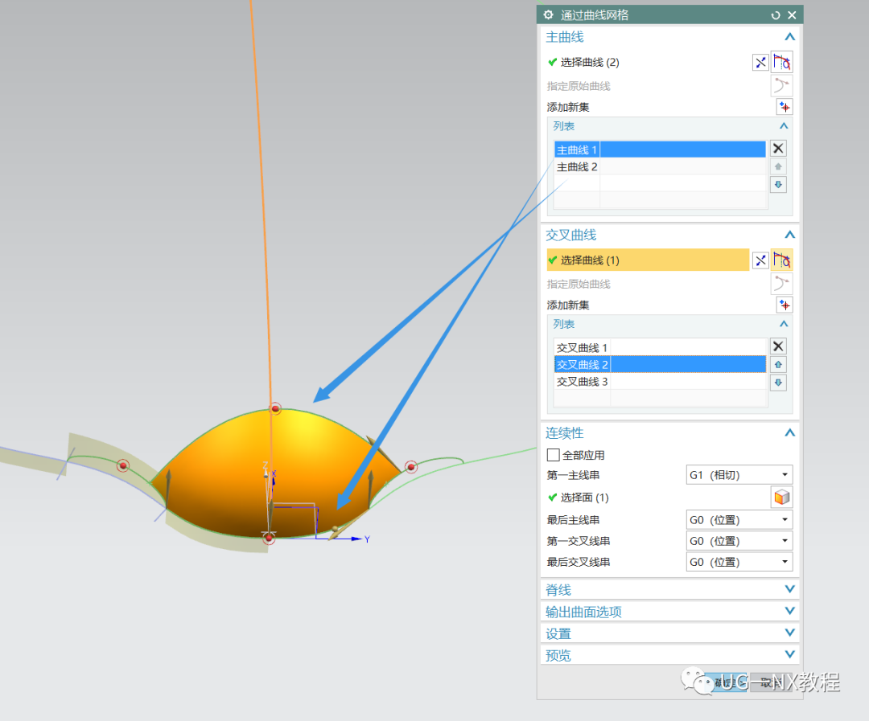
Task: Click the right red curve point handle
Action: 410,467
